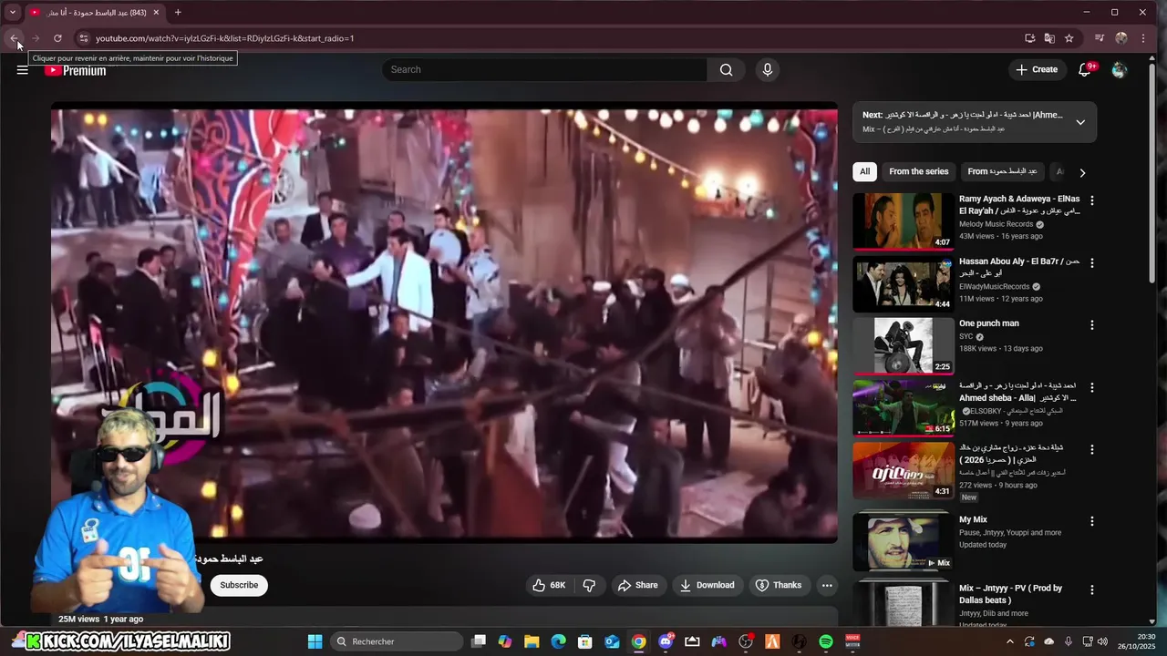Show hidden system tray icons
This screenshot has width=1167, height=656.
1010,641
